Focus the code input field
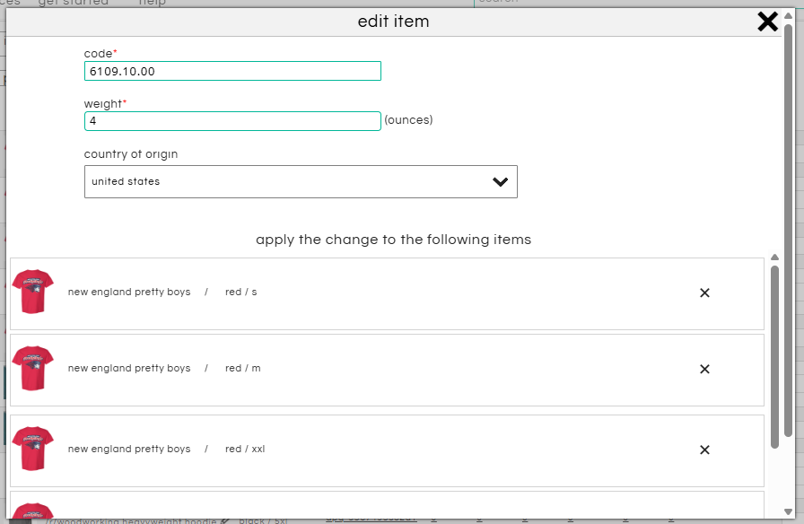 pyautogui.click(x=232, y=71)
